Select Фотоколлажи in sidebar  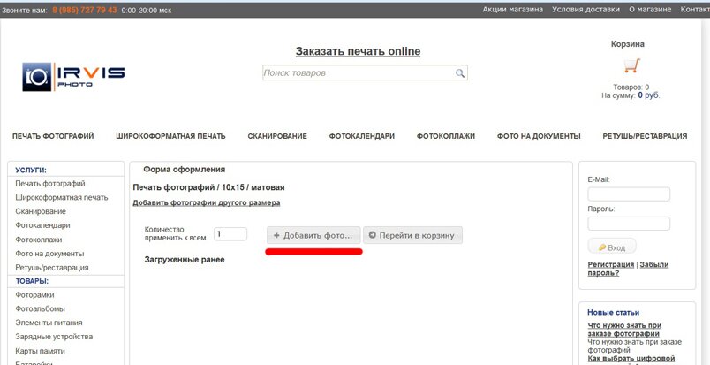[x=39, y=240]
